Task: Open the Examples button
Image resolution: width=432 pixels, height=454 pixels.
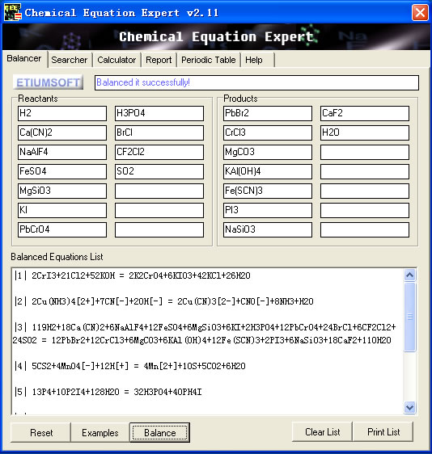Action: tap(100, 432)
